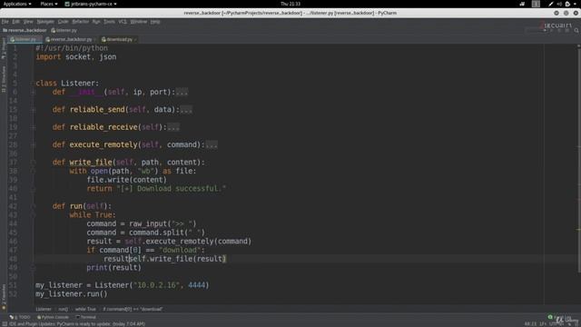The image size is (581, 327).
Task: Click the Search Everywhere magnifier icon
Action: pyautogui.click(x=576, y=30)
